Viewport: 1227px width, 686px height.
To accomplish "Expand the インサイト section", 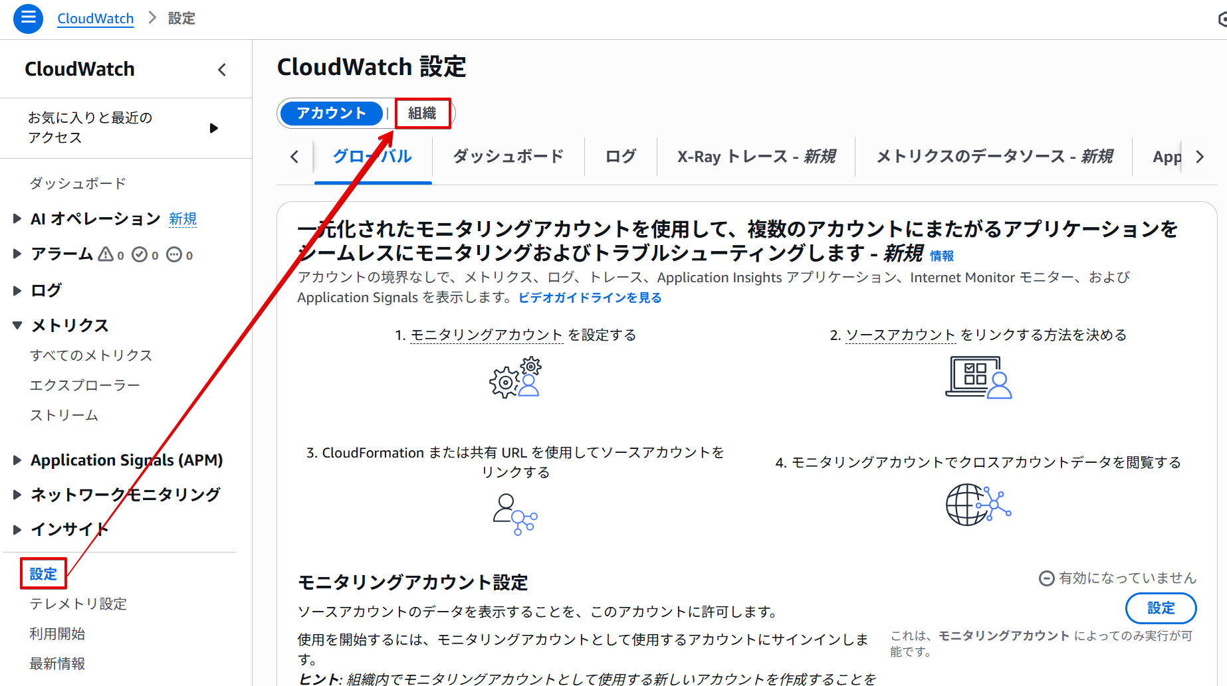I will (x=17, y=529).
